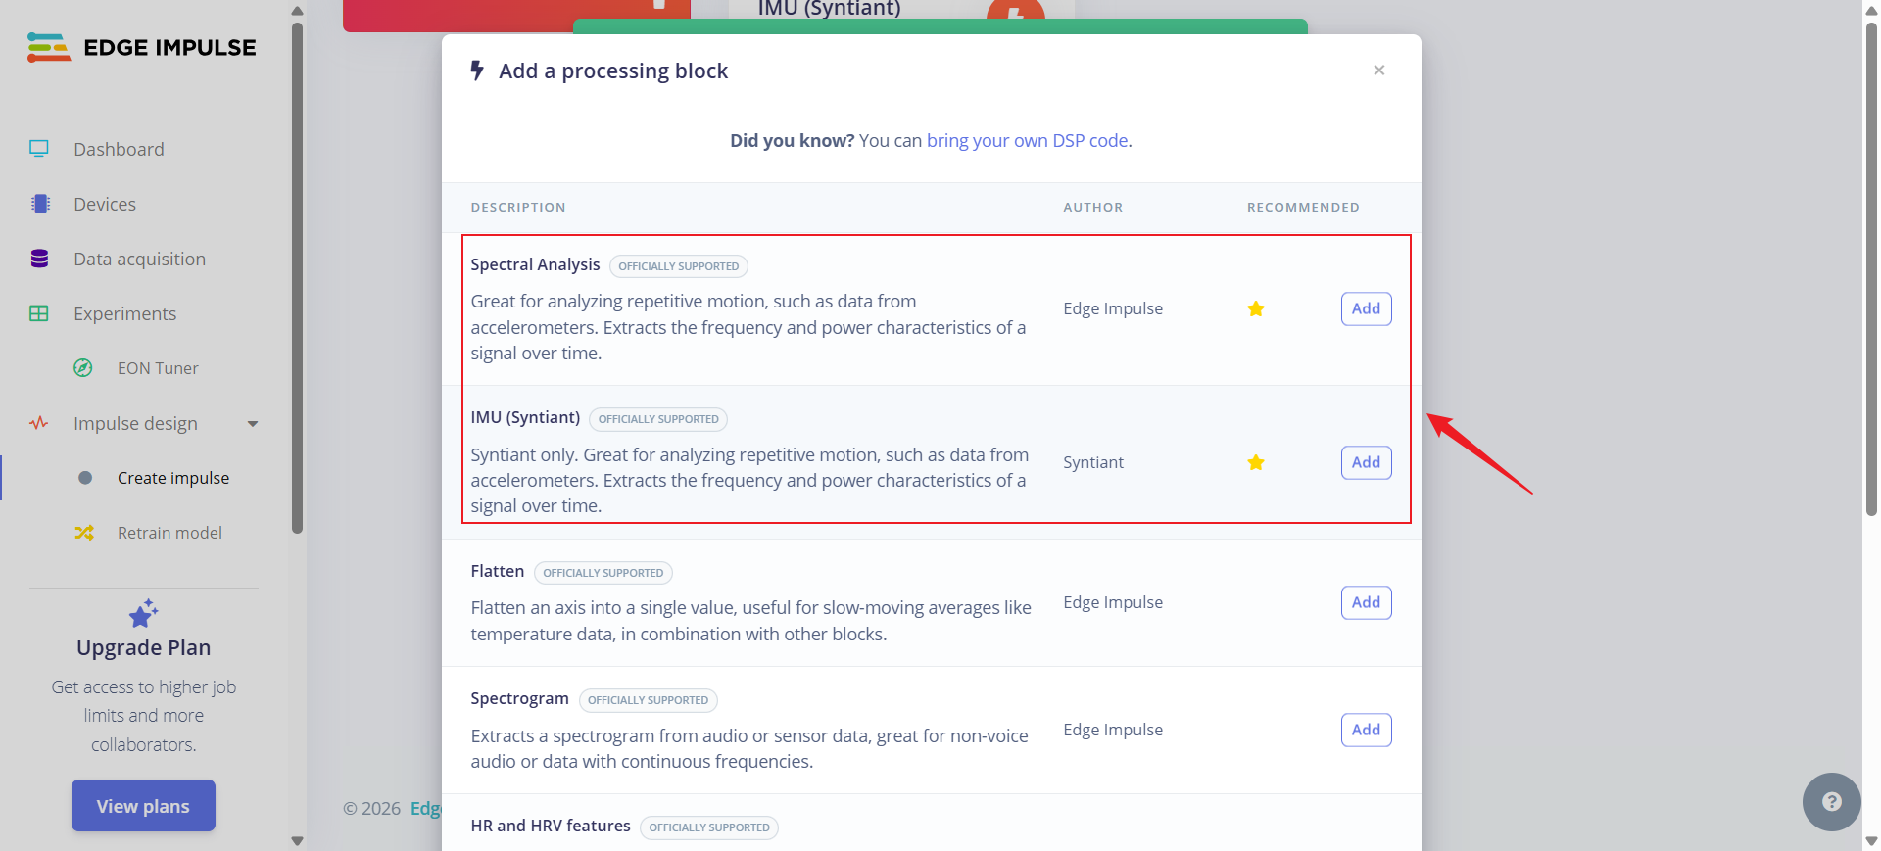The height and width of the screenshot is (851, 1881).
Task: Open Retrain model in the sidebar
Action: 169,533
